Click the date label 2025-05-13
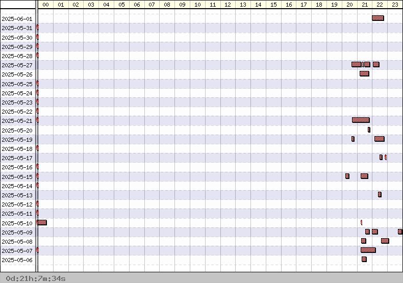Viewport: 403px width, 283px height. click(17, 196)
